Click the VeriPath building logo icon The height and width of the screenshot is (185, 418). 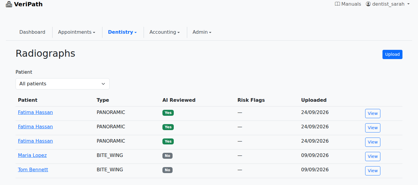(x=9, y=4)
